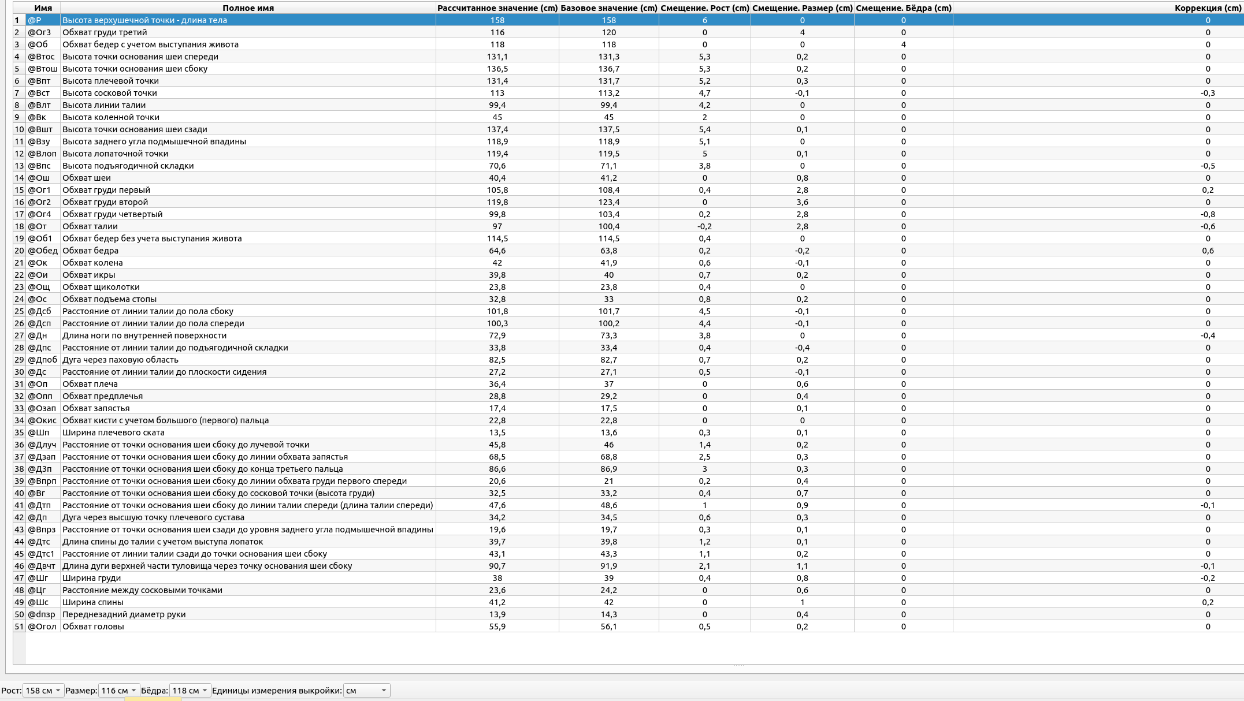
Task: Click size shift -0,4 for @Дпс
Action: 803,348
